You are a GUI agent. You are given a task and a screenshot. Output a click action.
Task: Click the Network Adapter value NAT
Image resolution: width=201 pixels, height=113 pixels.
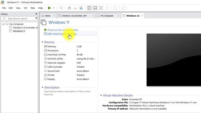coord(79,63)
